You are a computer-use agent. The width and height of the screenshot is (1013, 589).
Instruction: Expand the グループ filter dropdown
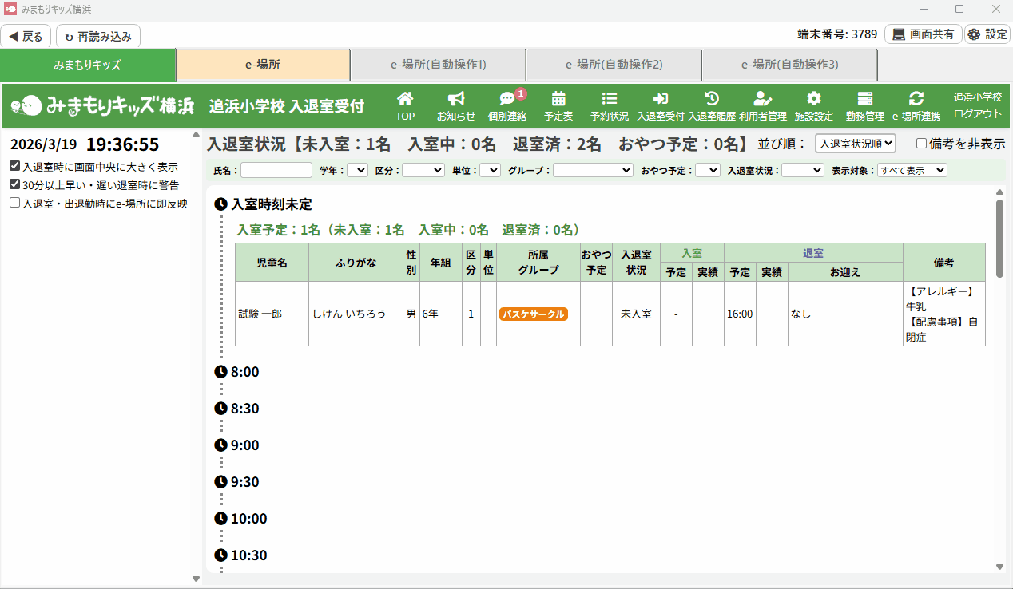[x=593, y=170]
